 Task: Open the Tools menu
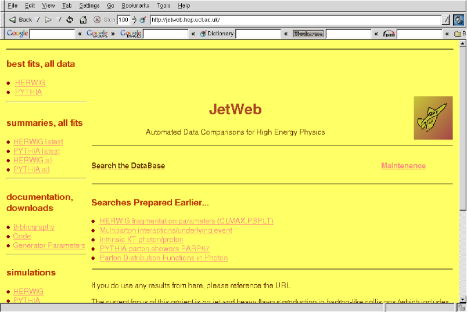pyautogui.click(x=164, y=5)
